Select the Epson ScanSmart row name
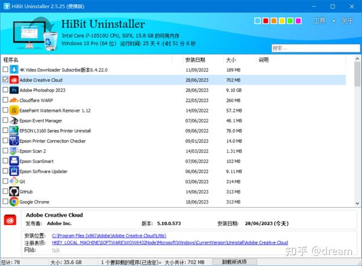 (x=36, y=161)
